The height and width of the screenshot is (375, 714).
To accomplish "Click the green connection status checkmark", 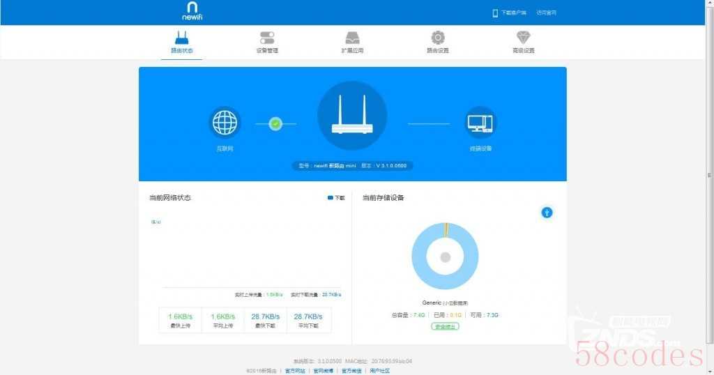I will [x=275, y=123].
